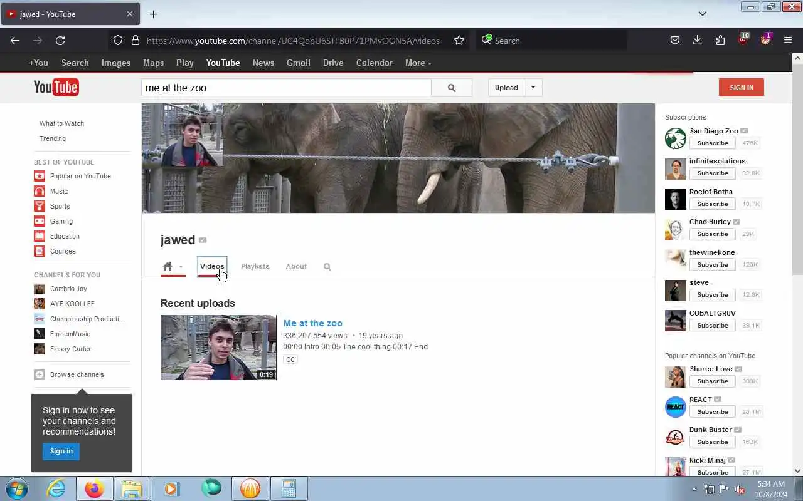This screenshot has height=501, width=803.
Task: Click blue Sign in button in tooltip
Action: 61,451
